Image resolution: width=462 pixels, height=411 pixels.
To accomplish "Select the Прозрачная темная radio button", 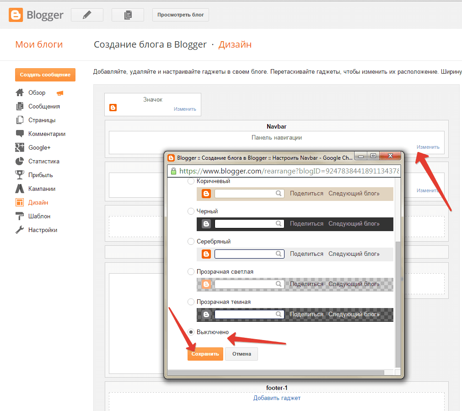I will point(191,302).
